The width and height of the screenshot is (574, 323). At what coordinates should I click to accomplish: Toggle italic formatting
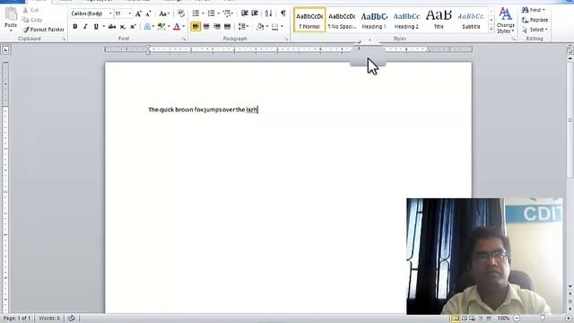pyautogui.click(x=85, y=26)
